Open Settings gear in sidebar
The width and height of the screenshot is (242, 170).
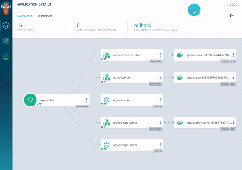(6, 41)
